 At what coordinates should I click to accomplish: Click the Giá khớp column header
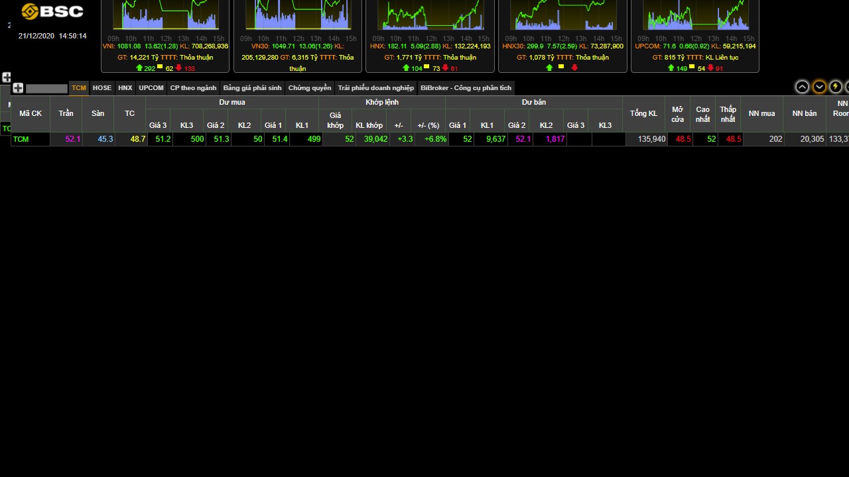click(x=335, y=120)
